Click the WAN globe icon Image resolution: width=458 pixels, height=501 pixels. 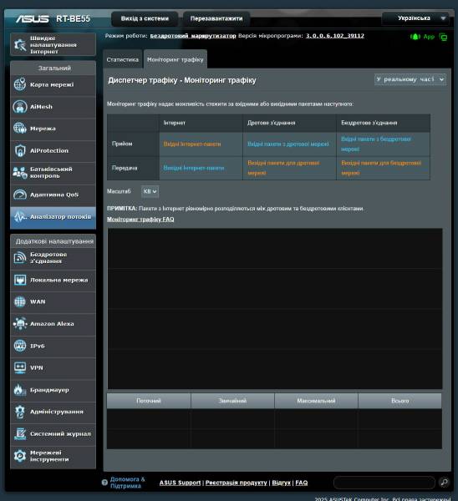(x=20, y=301)
